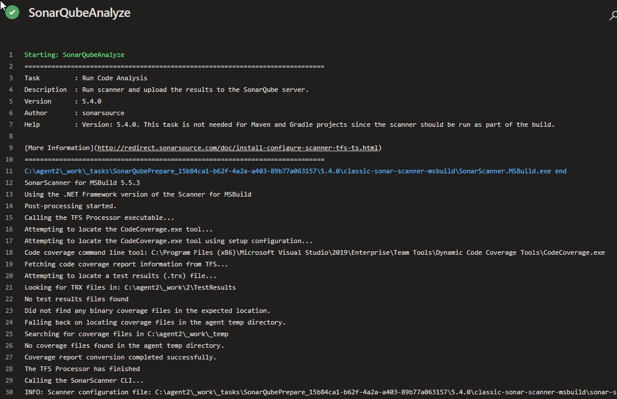Click the green success checkmark icon
617x399 pixels.
click(x=12, y=13)
